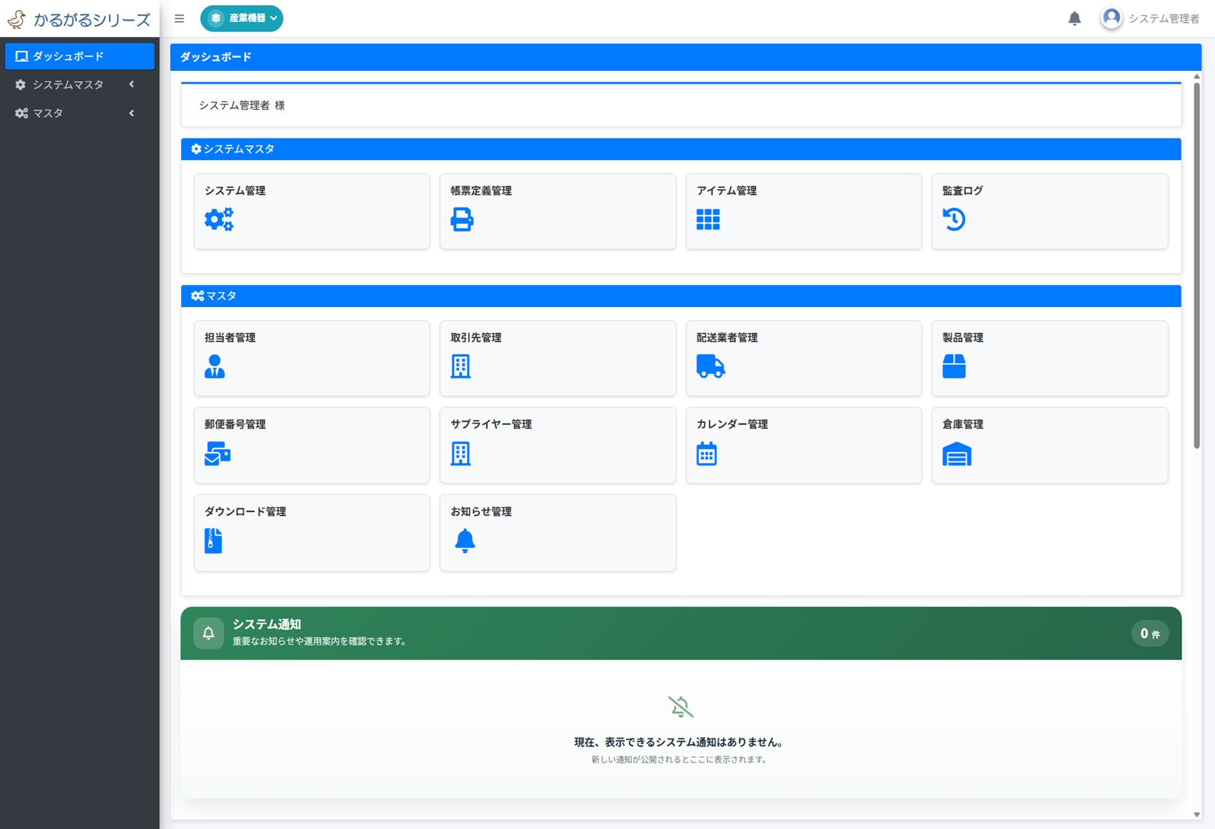1215x829 pixels.
Task: Select マスタ sidebar menu item
Action: tap(80, 113)
